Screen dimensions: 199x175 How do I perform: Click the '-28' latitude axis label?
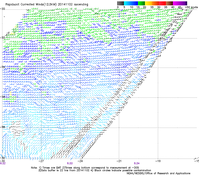[2, 127]
